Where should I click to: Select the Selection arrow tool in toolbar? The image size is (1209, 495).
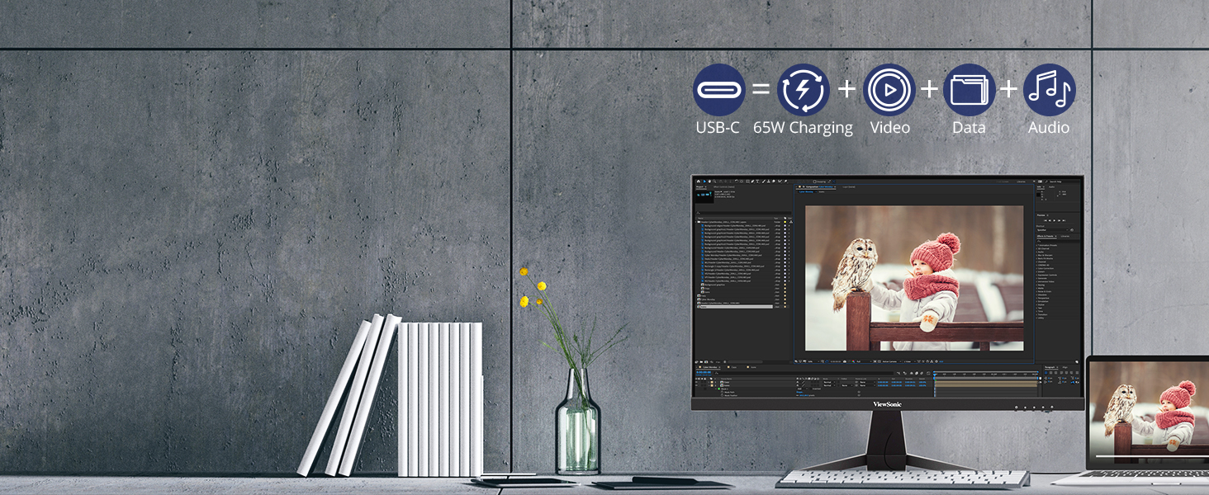point(706,181)
